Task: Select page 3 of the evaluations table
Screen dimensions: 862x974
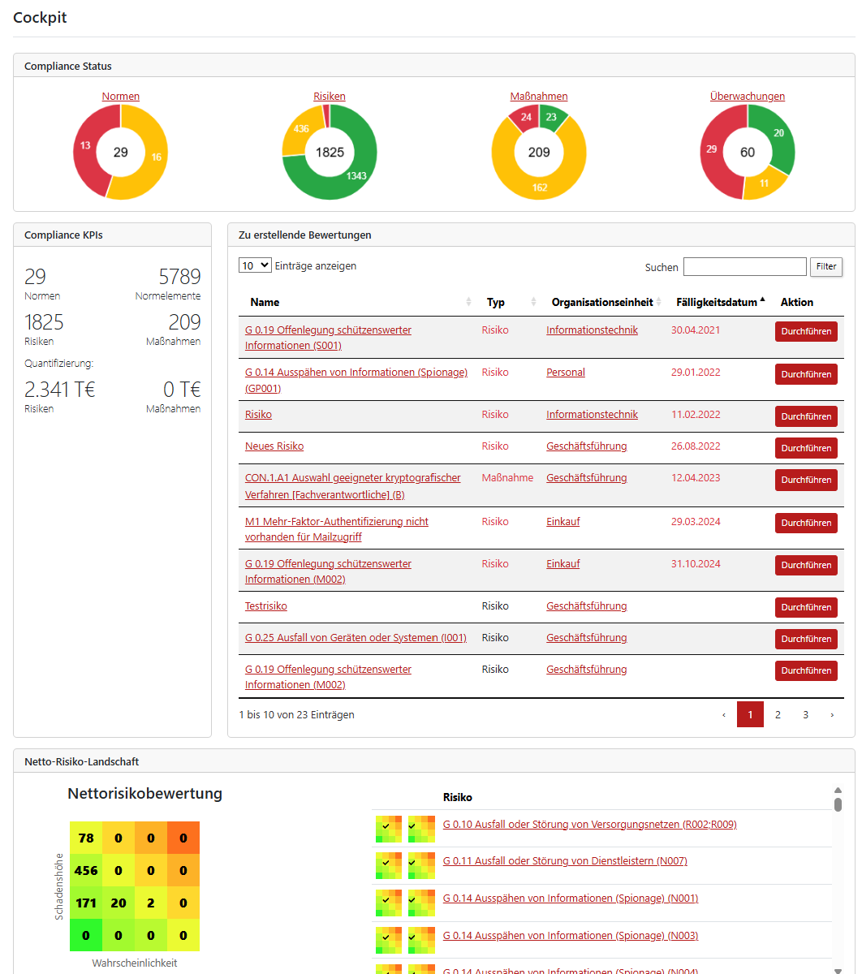Action: pyautogui.click(x=805, y=715)
